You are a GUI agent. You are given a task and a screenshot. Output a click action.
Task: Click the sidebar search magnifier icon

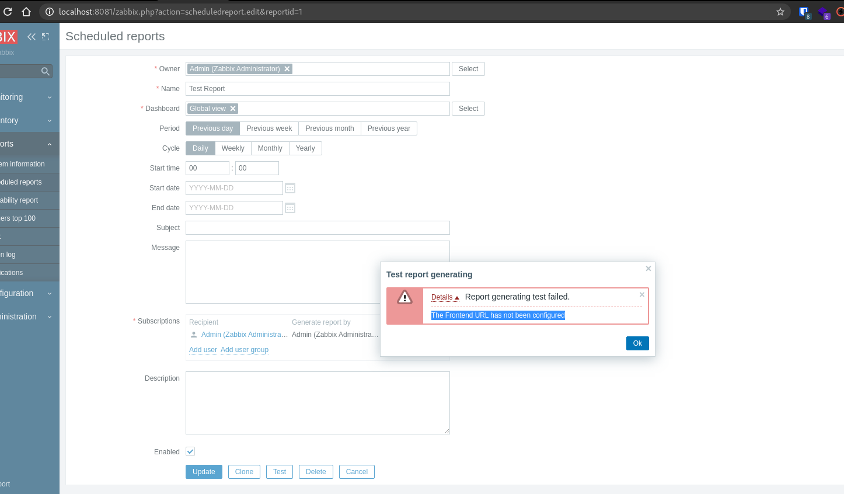[x=46, y=71]
